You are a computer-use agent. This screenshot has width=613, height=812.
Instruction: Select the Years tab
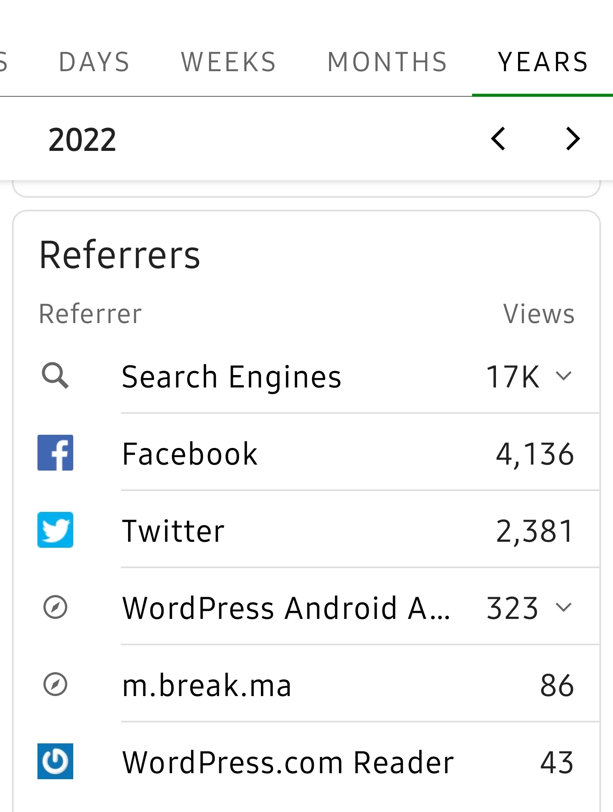tap(543, 62)
